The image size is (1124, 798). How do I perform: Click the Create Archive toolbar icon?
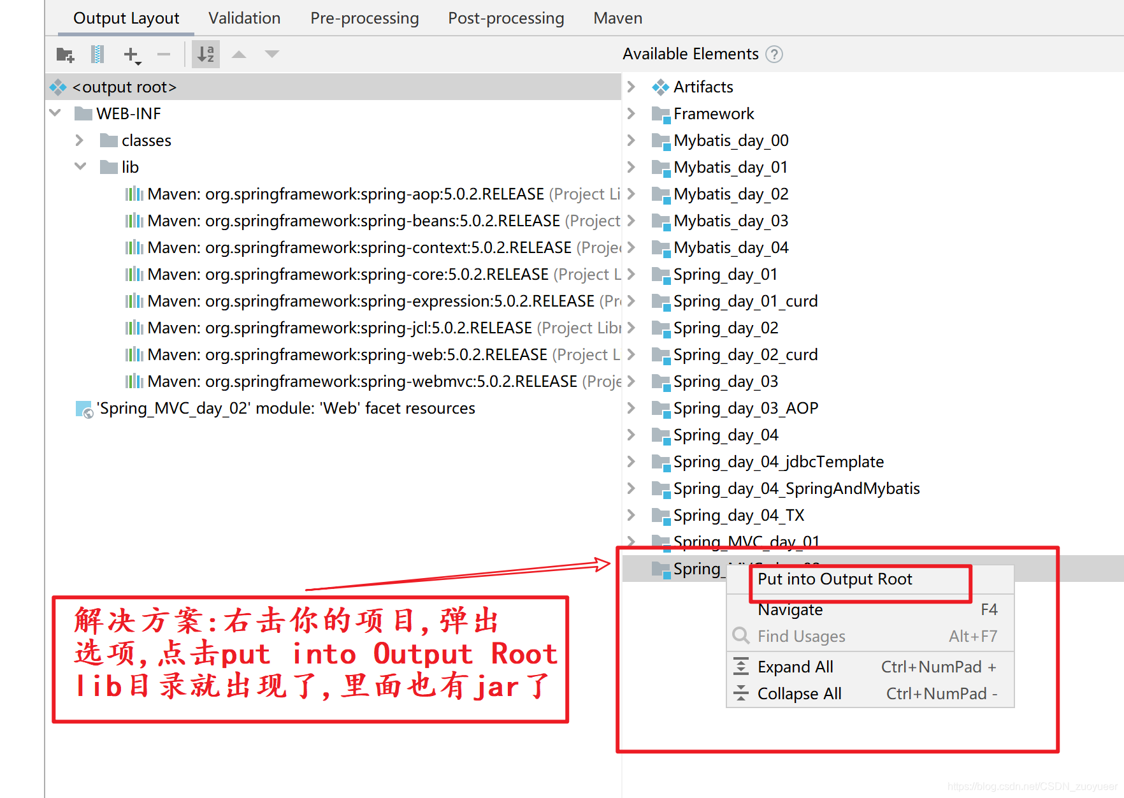point(97,55)
